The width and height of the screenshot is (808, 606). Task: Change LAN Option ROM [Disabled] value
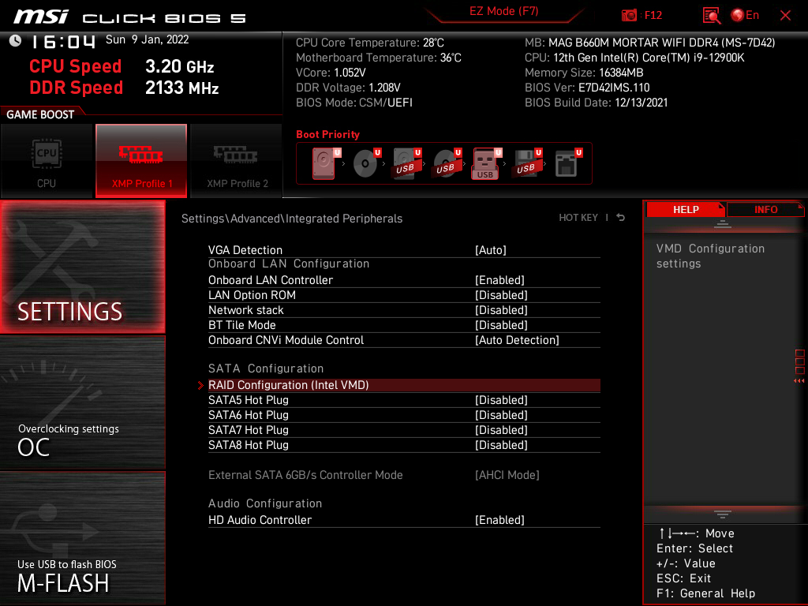coord(501,295)
